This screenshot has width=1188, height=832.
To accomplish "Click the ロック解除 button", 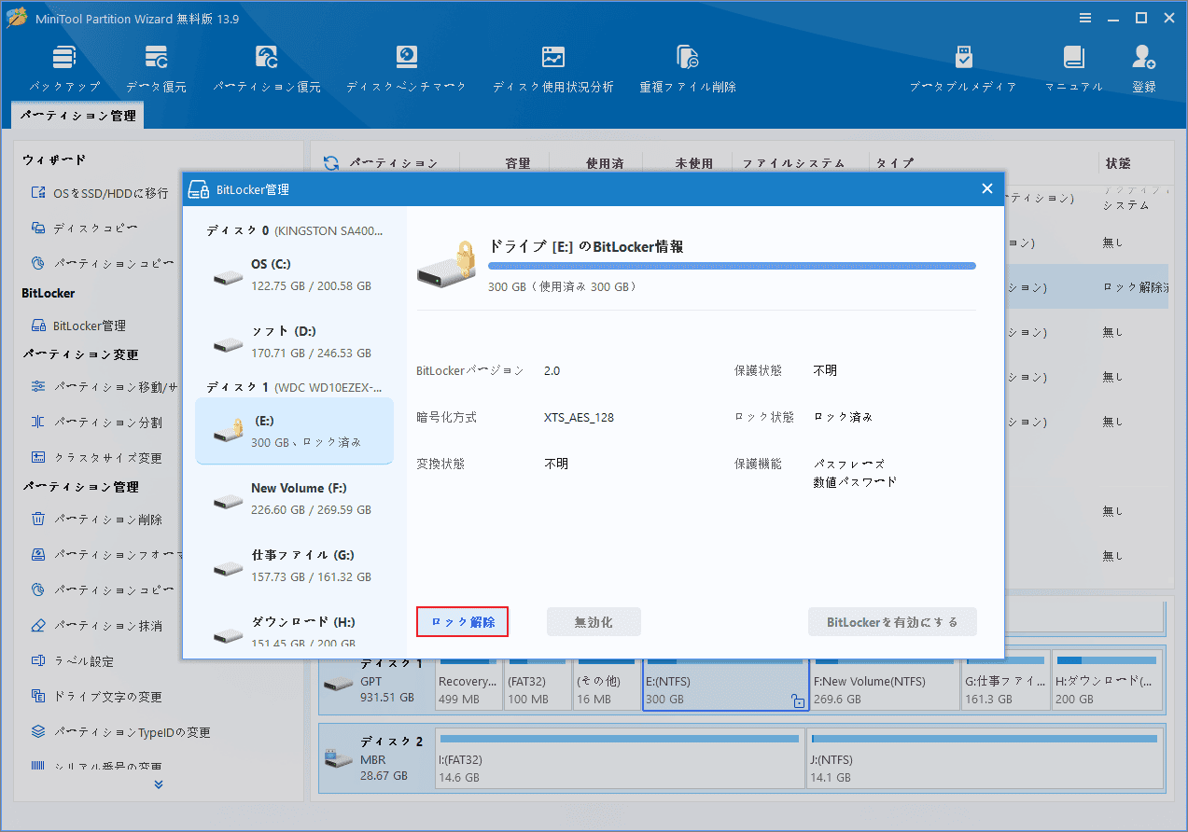I will [462, 622].
